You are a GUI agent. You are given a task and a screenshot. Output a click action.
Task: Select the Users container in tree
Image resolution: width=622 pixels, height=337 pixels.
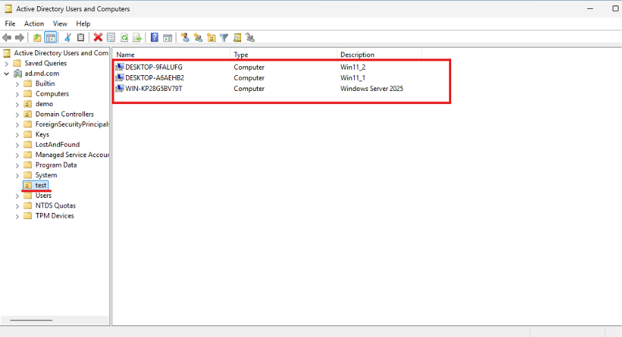43,196
